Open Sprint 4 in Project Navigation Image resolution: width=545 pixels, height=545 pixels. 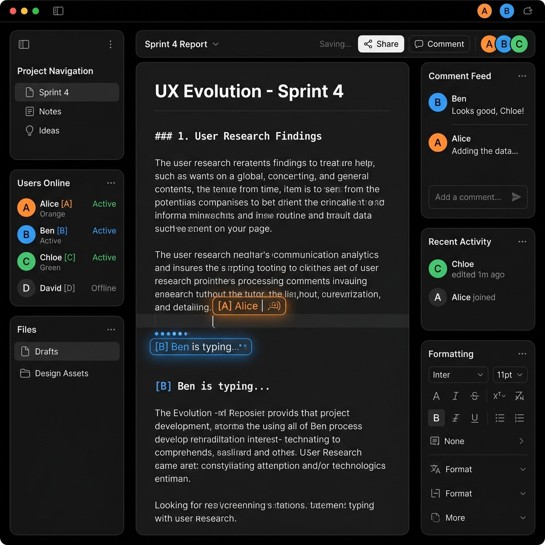(x=67, y=92)
